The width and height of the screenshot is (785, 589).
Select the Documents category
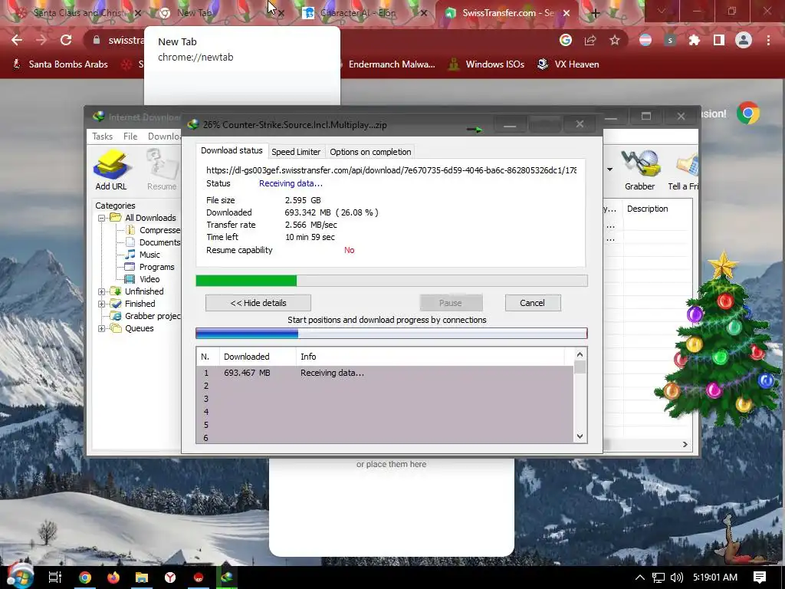click(159, 242)
